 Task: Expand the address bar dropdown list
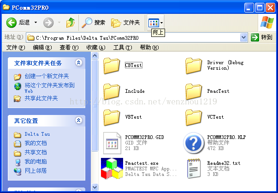244,37
